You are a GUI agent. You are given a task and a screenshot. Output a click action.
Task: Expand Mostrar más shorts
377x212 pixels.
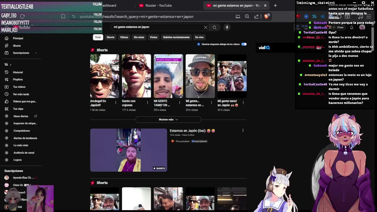tap(168, 120)
